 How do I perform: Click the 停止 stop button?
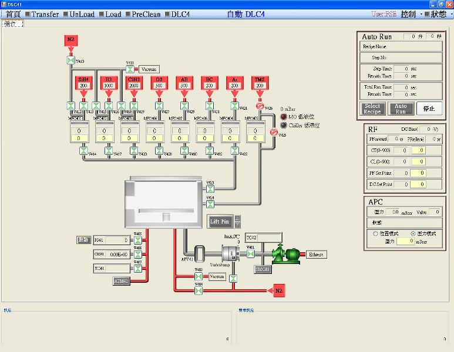point(429,109)
